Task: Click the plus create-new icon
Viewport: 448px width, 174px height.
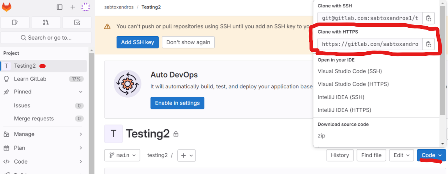Action: click(x=73, y=7)
